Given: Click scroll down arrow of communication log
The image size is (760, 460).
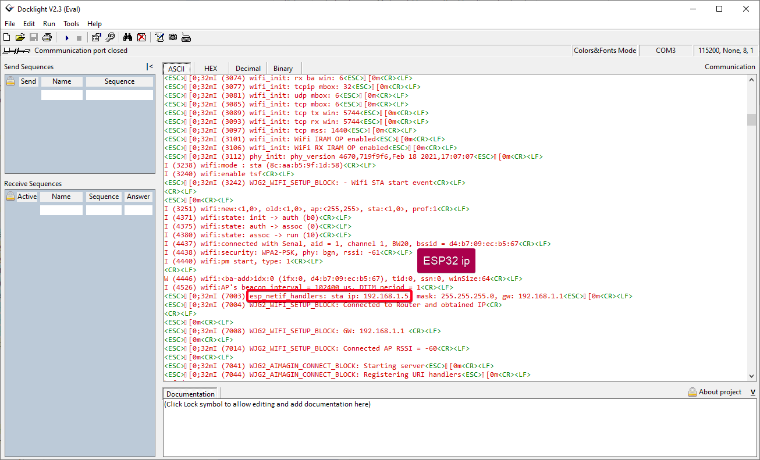Looking at the screenshot, I should pos(752,376).
